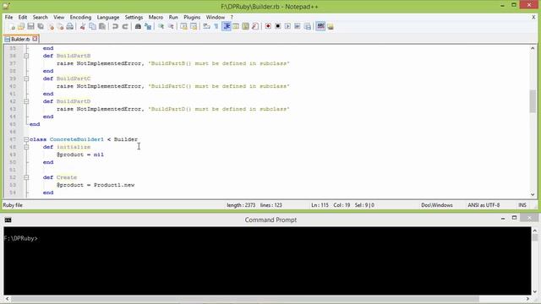Screen dimensions: 541x304
Task: Collapse the initialize method fold marker
Action: point(26,147)
